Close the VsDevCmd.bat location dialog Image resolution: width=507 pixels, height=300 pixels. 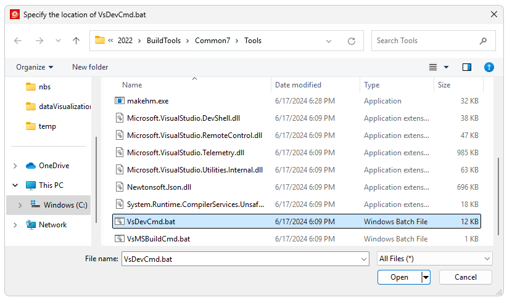coord(494,15)
